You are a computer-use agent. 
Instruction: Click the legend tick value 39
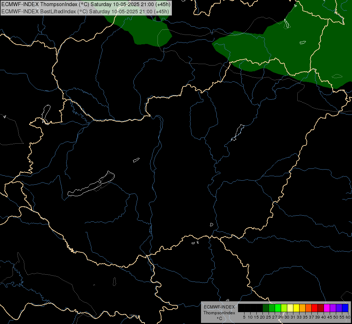(x=317, y=317)
